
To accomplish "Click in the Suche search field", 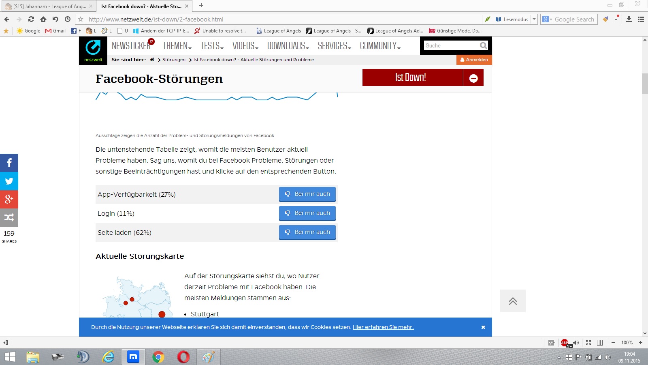I will click(x=450, y=46).
